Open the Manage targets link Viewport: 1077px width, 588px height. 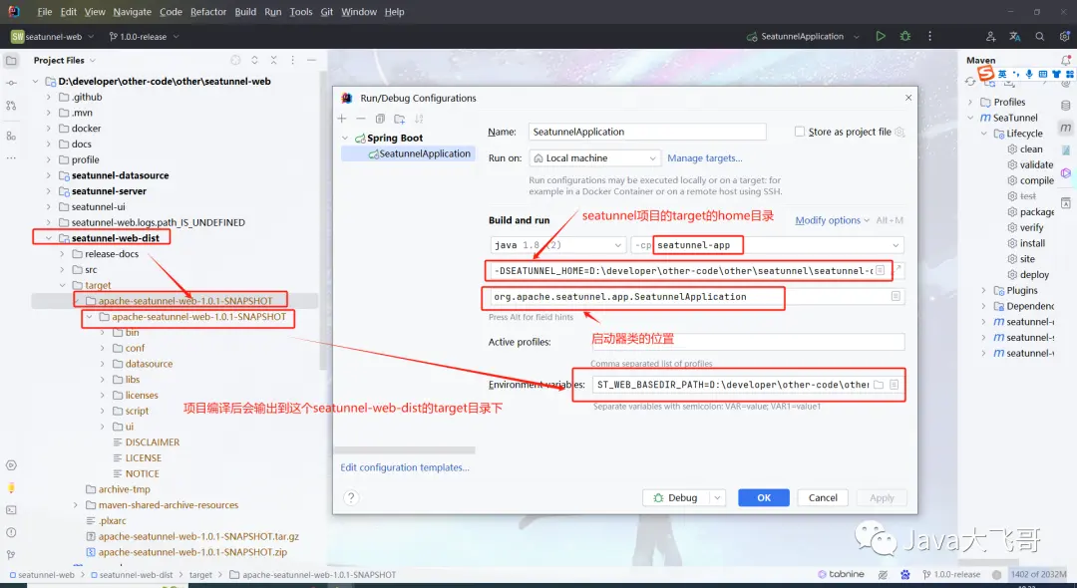705,158
